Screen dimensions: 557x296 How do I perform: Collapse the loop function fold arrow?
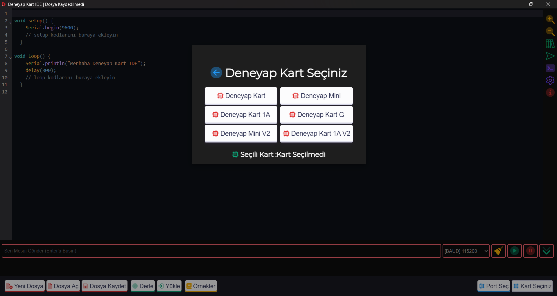pyautogui.click(x=10, y=57)
